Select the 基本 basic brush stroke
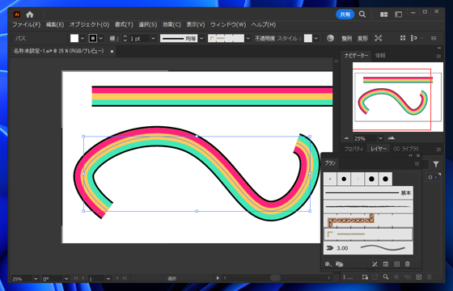The image size is (453, 291). click(368, 192)
